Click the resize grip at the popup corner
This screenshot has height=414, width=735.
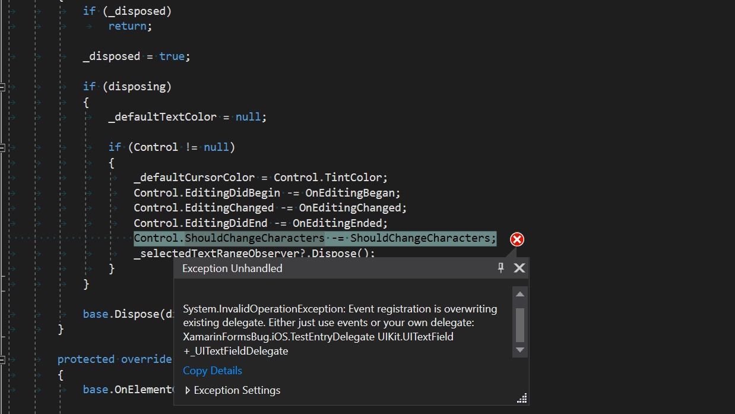click(521, 397)
